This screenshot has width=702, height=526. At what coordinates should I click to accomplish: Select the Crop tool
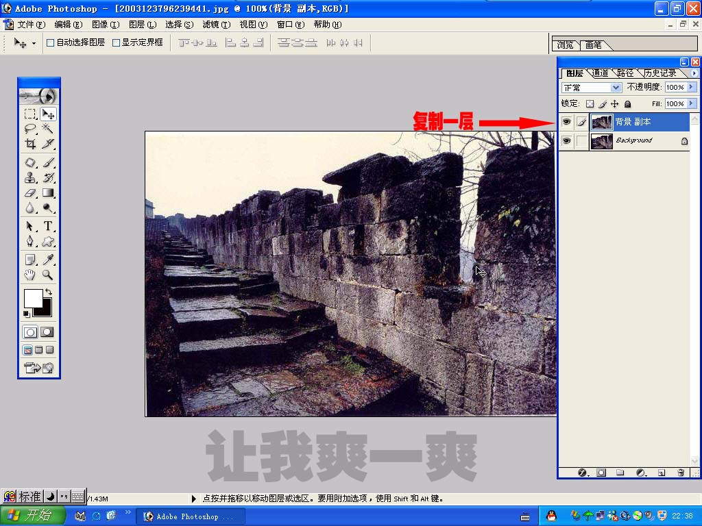click(x=30, y=144)
